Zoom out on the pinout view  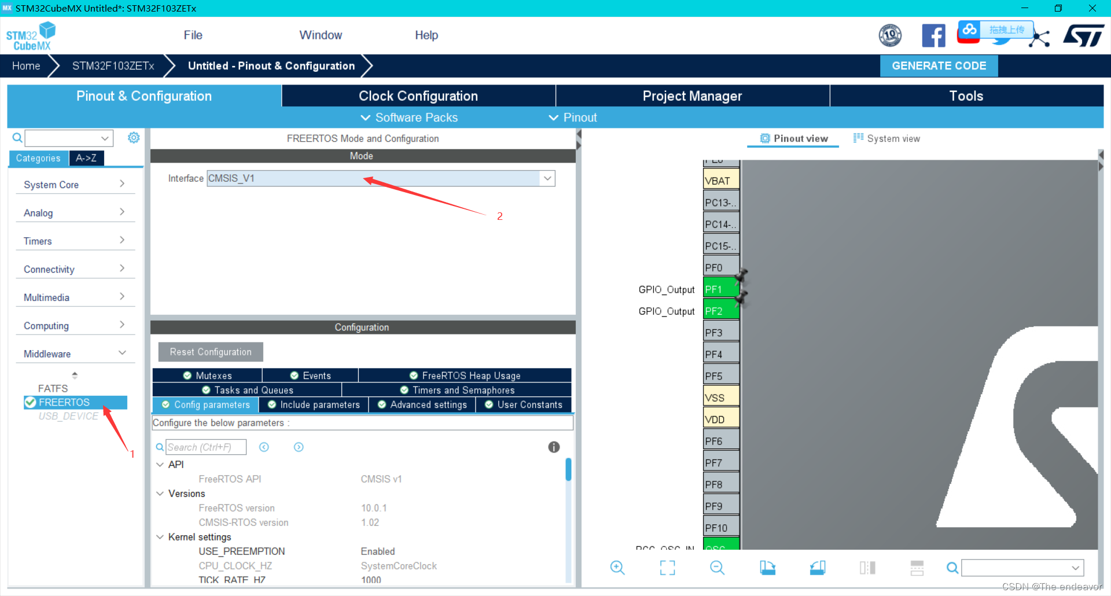pos(717,568)
